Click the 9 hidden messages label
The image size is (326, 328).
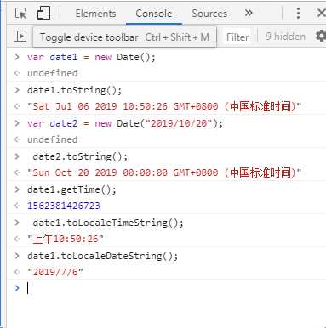285,37
